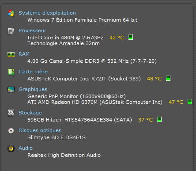
Task: Click the Audio speaker icon
Action: click(x=11, y=148)
